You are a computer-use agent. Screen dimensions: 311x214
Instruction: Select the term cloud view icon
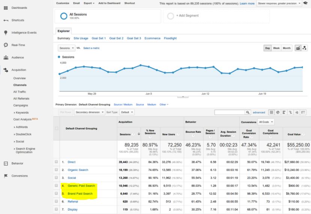[297, 112]
